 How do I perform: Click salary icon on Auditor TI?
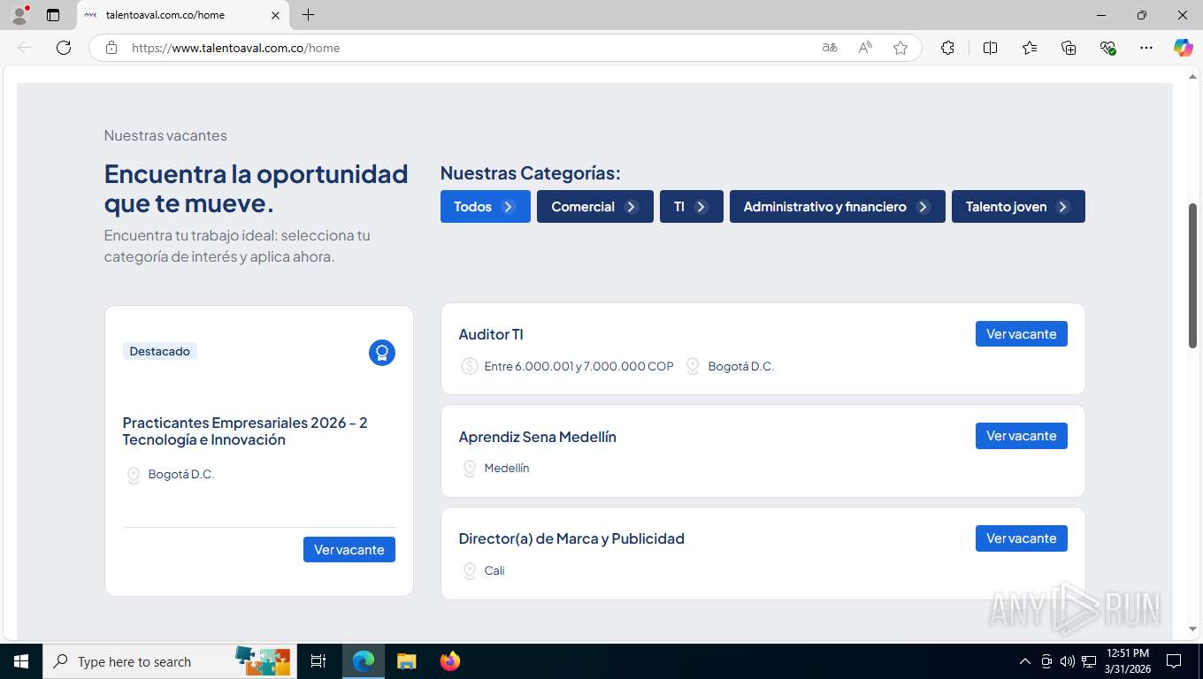tap(470, 366)
